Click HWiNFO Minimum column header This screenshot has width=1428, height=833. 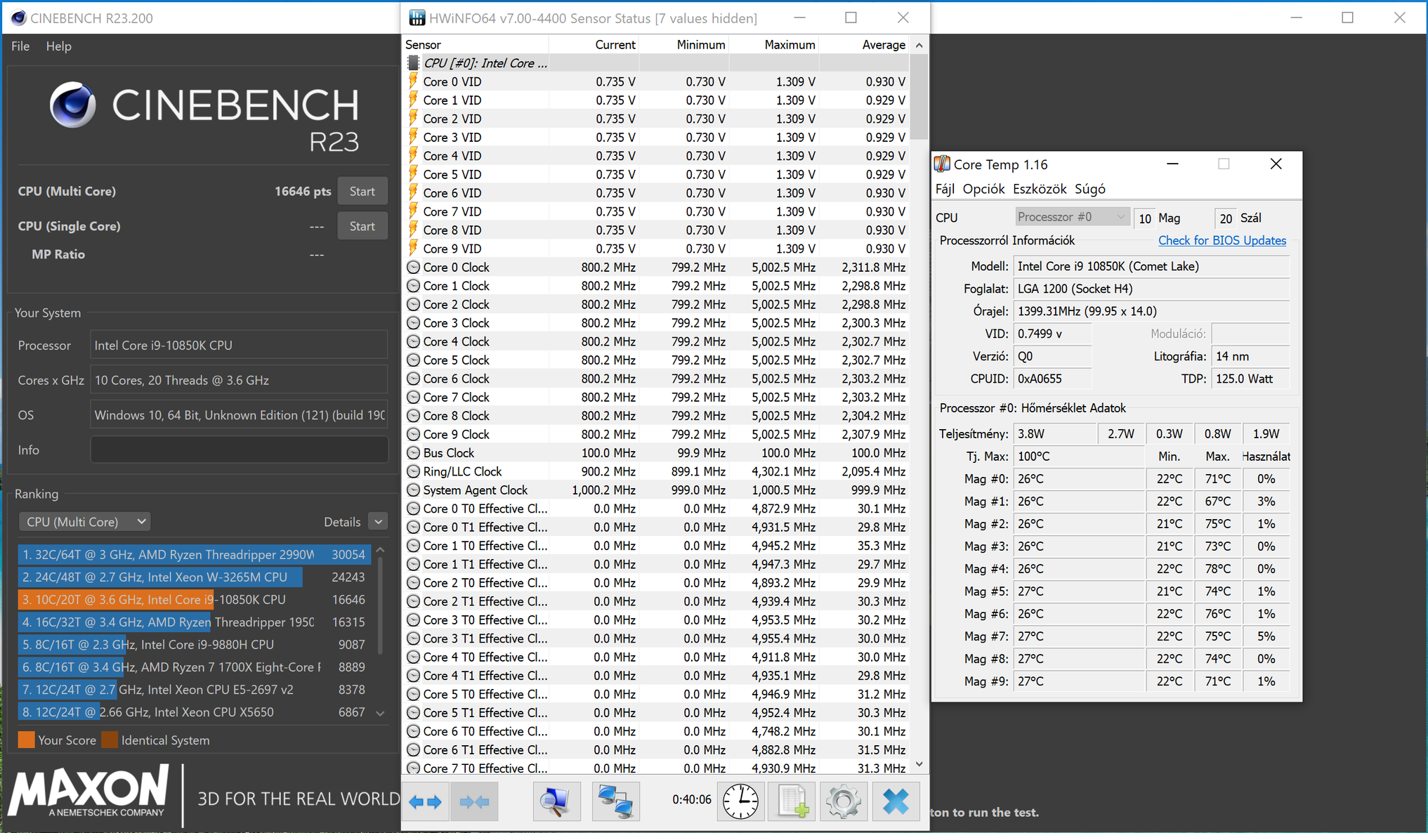(x=684, y=45)
